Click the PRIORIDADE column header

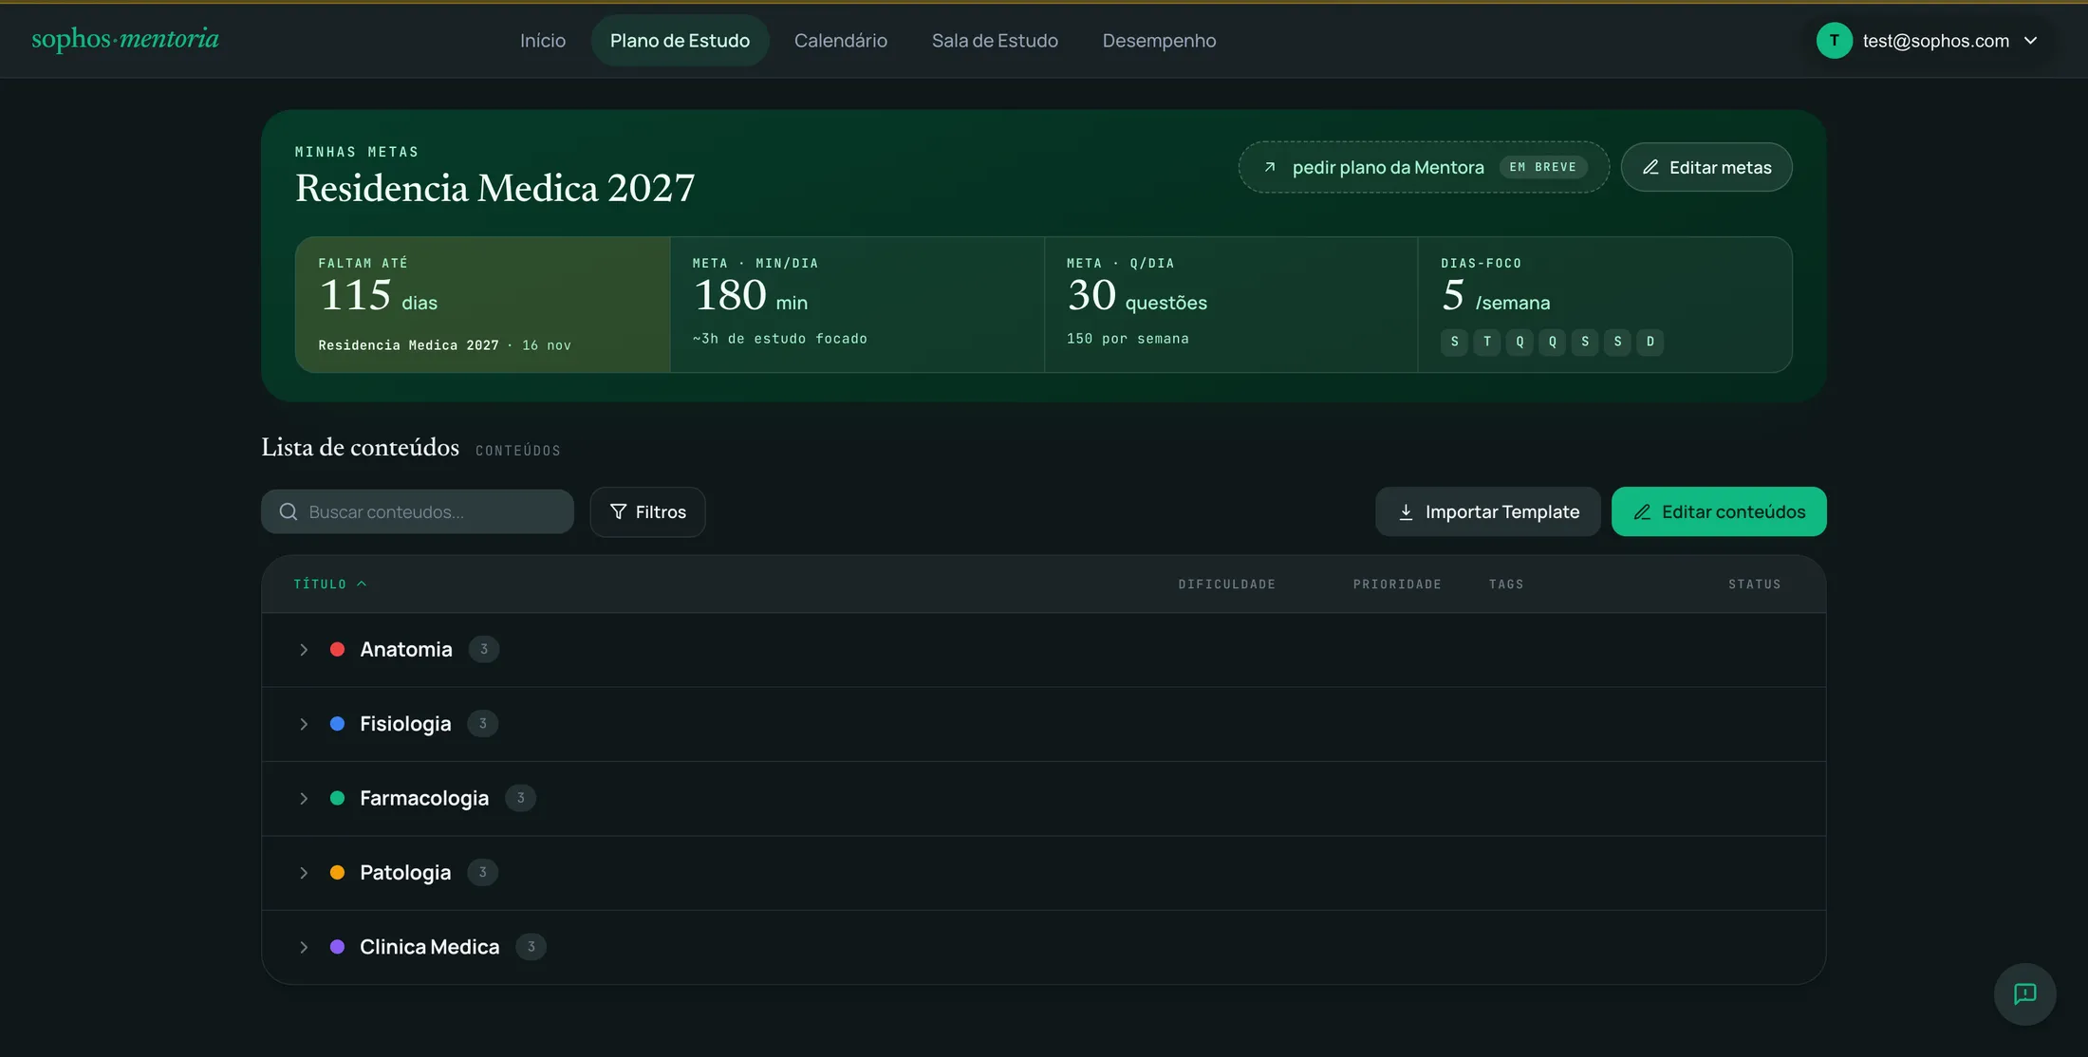tap(1397, 584)
